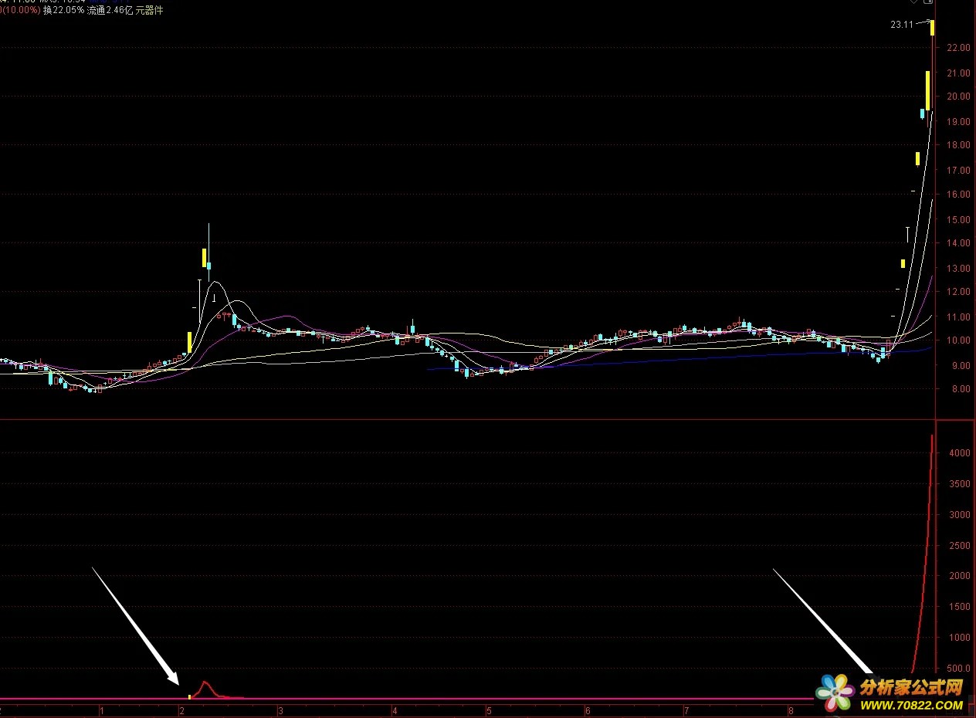This screenshot has height=718, width=976.
Task: Click the 9.00 price axis label
Action: tap(960, 366)
